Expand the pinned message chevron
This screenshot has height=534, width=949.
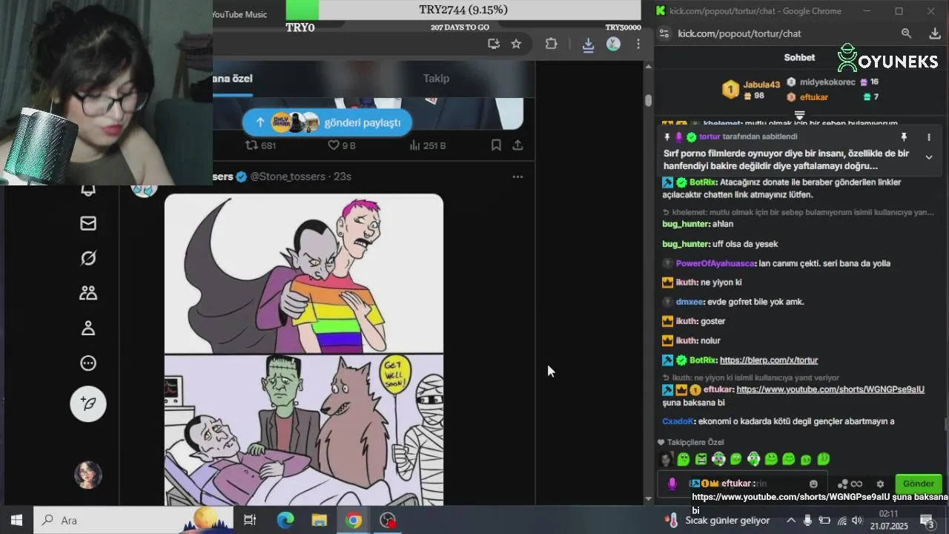[928, 157]
